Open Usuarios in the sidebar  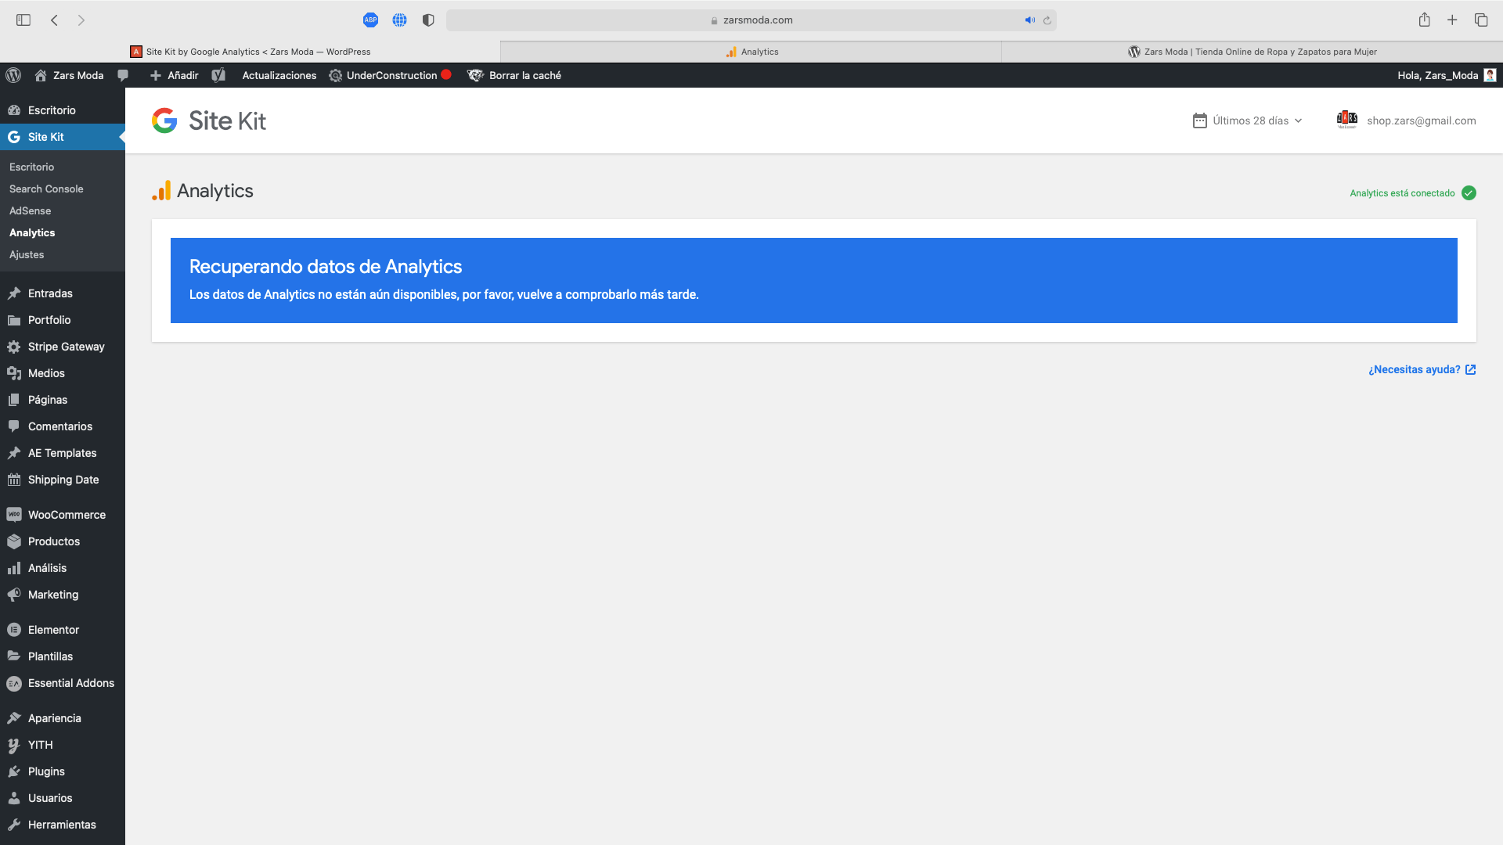point(63,798)
